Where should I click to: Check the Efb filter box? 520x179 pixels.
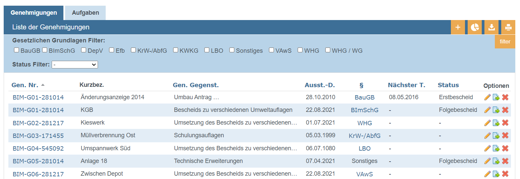coord(111,50)
